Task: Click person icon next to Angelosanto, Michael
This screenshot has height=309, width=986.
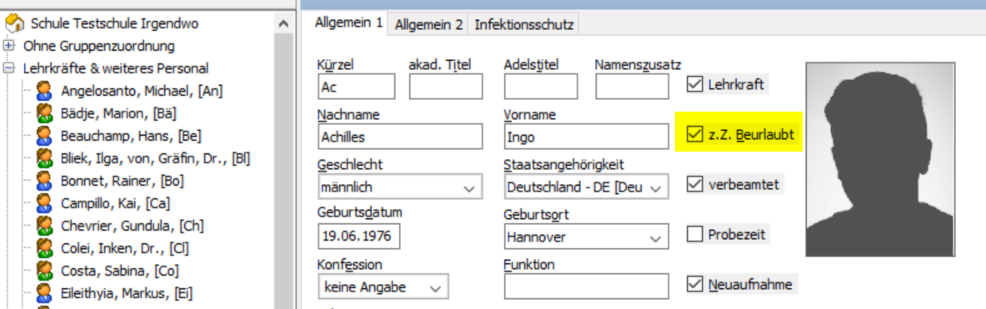Action: click(44, 91)
